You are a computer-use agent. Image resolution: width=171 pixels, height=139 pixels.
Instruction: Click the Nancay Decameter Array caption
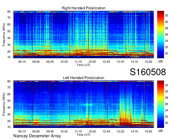tap(37, 136)
